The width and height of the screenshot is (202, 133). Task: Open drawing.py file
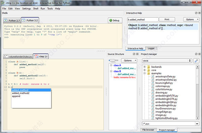pyautogui.click(x=161, y=92)
